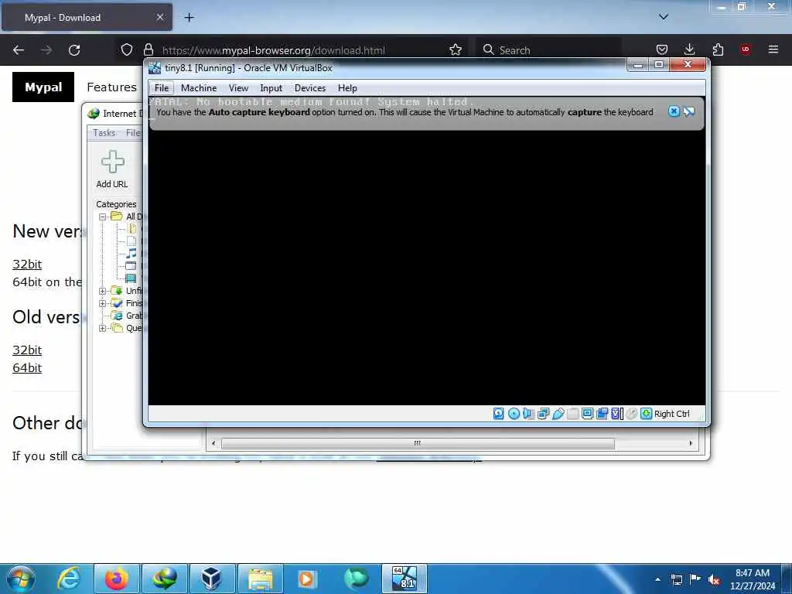792x594 pixels.
Task: Click IDM horizontal scrollbar right arrow
Action: (x=691, y=443)
